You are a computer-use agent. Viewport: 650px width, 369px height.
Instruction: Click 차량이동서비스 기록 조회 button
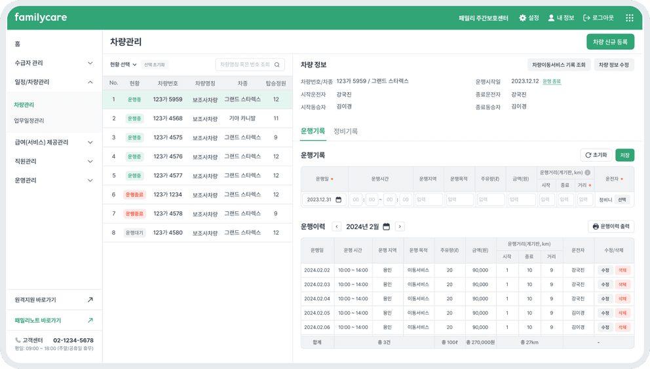click(x=559, y=65)
